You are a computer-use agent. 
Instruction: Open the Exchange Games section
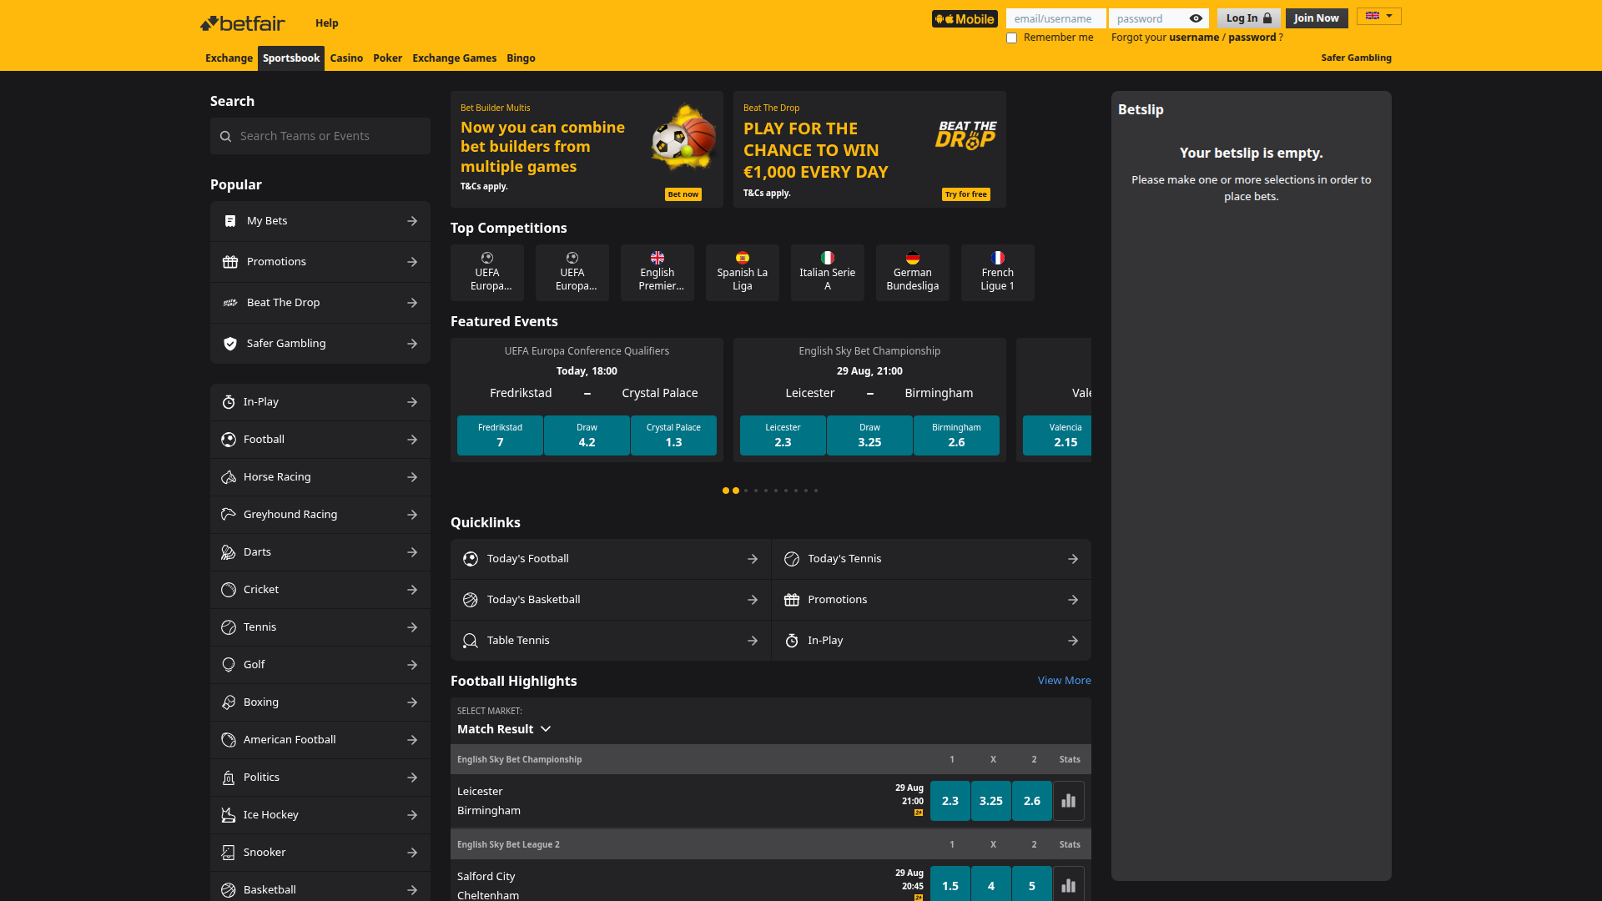coord(454,58)
